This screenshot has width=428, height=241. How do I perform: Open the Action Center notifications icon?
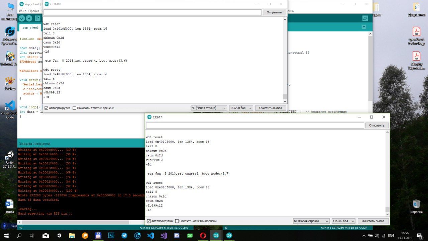[420, 236]
